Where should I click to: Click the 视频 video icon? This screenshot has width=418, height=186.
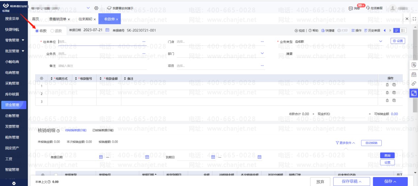(300, 31)
